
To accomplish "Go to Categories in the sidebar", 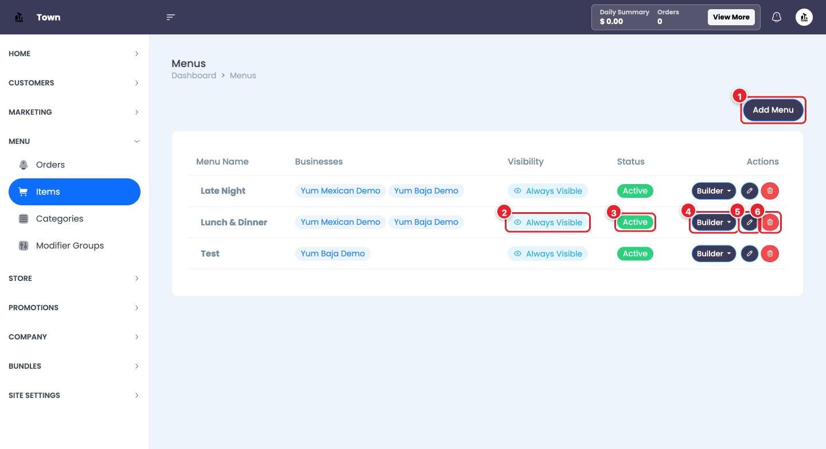I will click(75, 218).
